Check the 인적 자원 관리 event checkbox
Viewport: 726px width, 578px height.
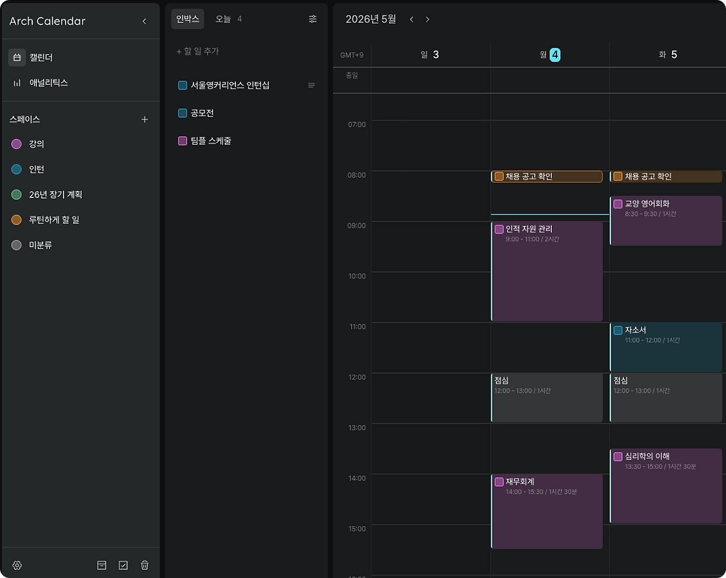(499, 229)
